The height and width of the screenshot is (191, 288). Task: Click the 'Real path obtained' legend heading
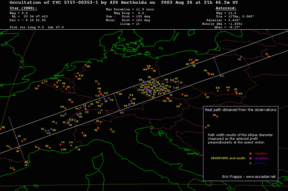(x=240, y=110)
